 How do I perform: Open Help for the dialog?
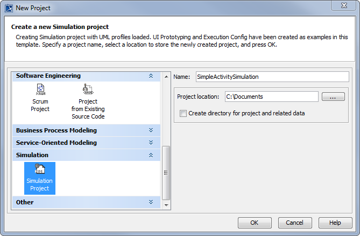[x=335, y=223]
